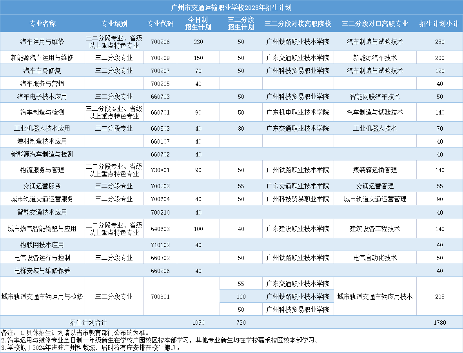
Task: Select major code 660107
Action: tap(160, 142)
